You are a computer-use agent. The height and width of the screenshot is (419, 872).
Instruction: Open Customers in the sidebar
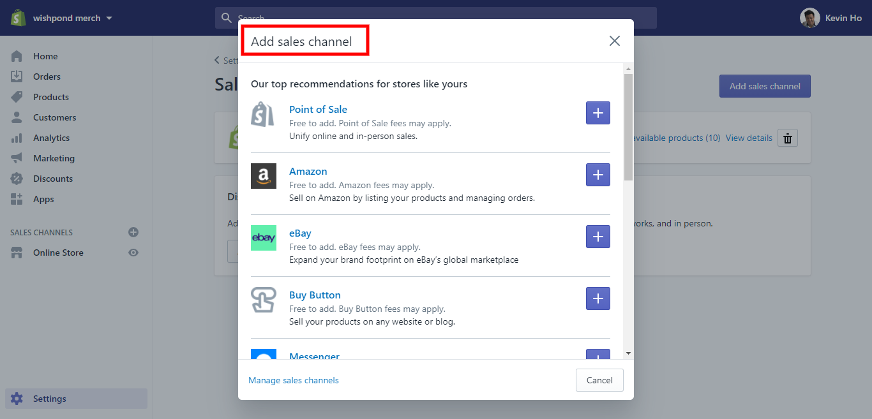tap(54, 117)
